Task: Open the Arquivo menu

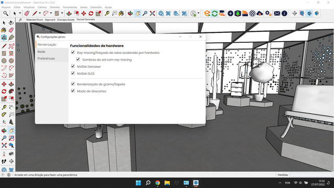Action: click(6, 7)
